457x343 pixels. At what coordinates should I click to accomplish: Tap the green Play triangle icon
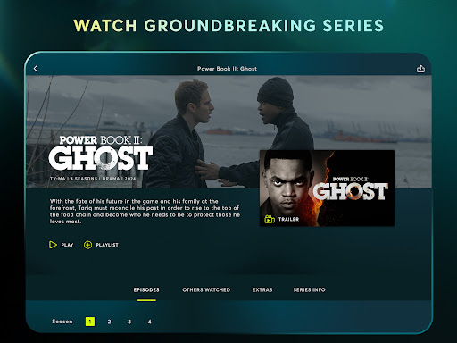coord(53,245)
